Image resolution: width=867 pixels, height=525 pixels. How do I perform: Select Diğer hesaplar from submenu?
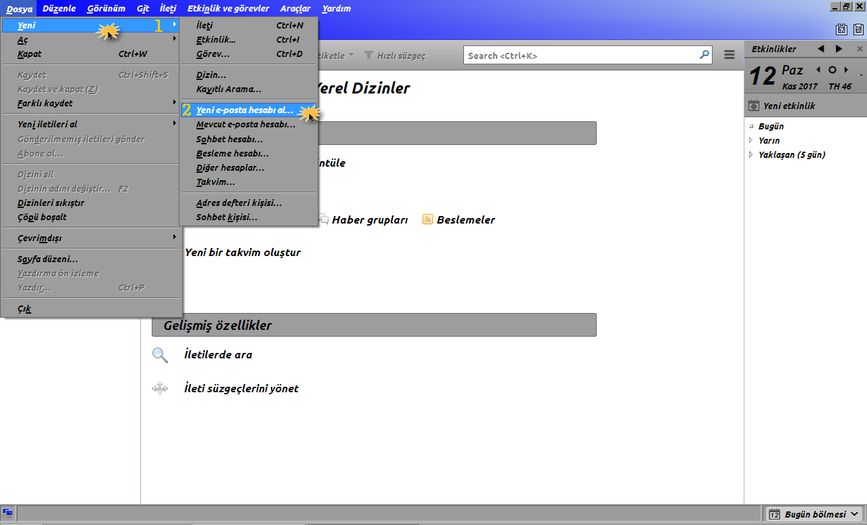[249, 167]
